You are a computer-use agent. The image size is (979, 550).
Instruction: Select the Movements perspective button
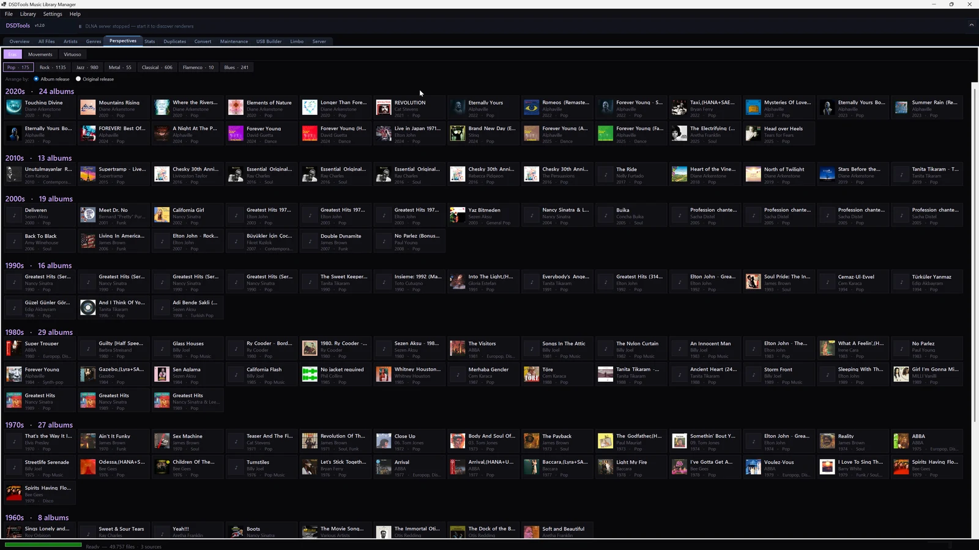click(x=40, y=54)
